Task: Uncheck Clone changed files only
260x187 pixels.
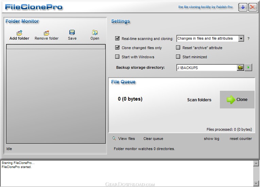Action: [117, 48]
